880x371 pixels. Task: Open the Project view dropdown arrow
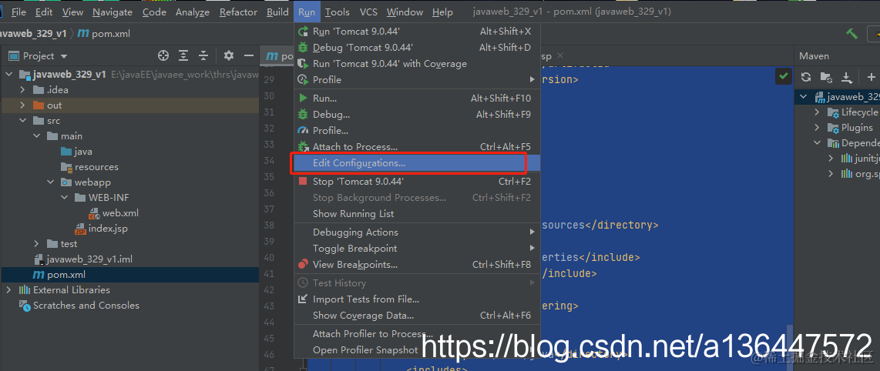tap(63, 56)
